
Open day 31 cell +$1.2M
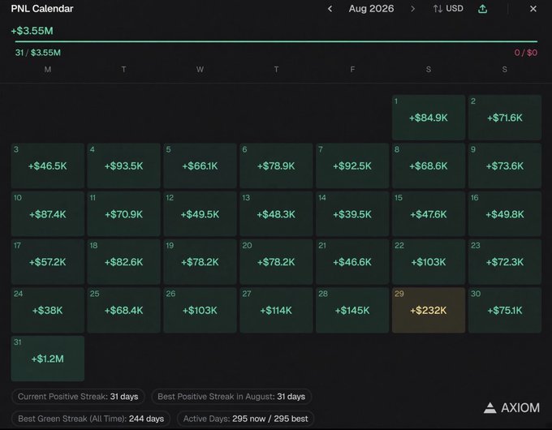[x=48, y=359]
